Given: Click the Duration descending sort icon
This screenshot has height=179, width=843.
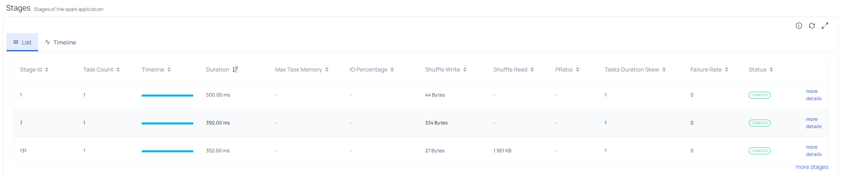Looking at the screenshot, I should click(x=235, y=69).
